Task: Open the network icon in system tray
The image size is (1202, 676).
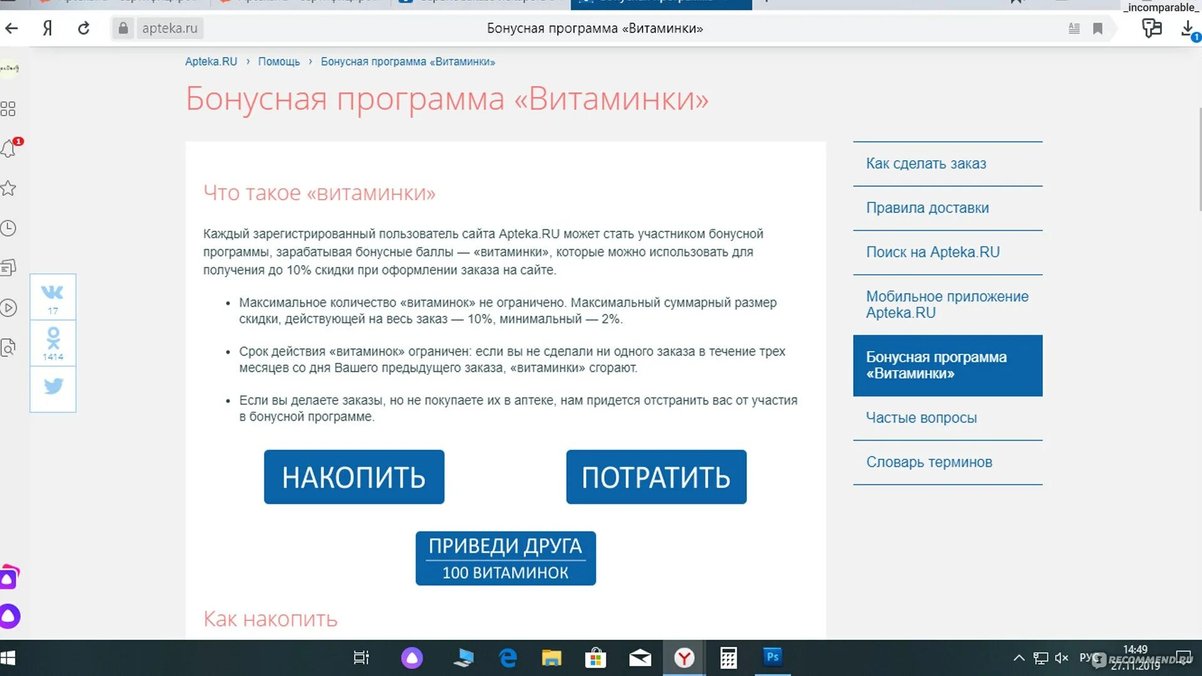Action: tap(1040, 658)
